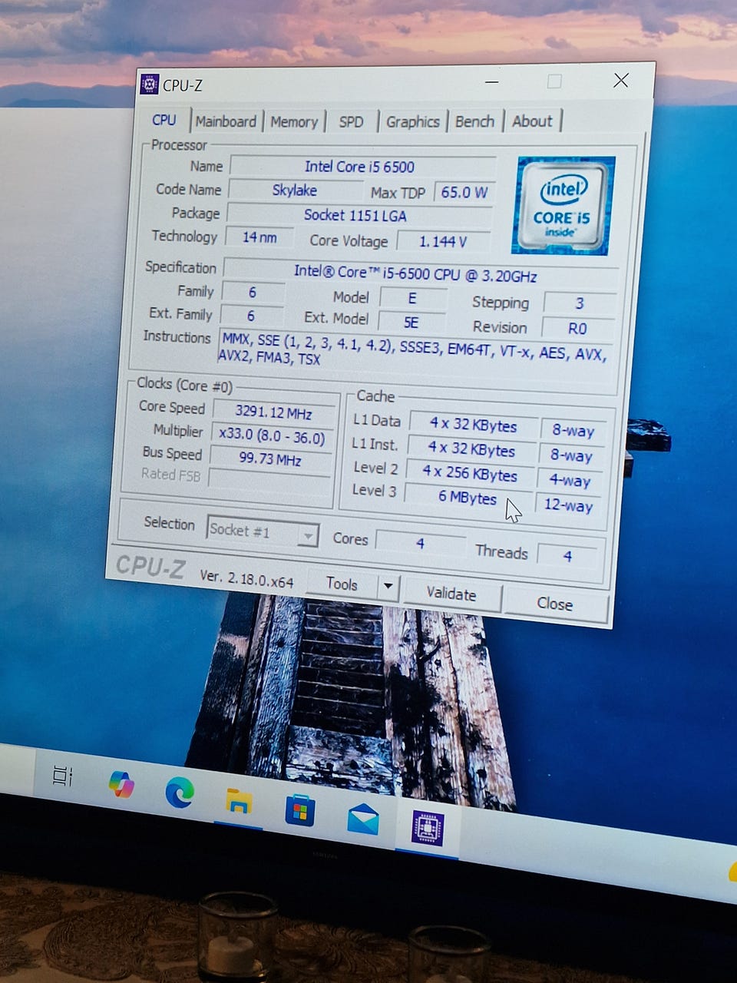Click the Tools button
The width and height of the screenshot is (737, 983).
pos(342,584)
